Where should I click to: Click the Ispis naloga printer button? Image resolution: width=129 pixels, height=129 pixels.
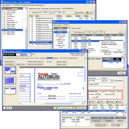[x=61, y=62]
